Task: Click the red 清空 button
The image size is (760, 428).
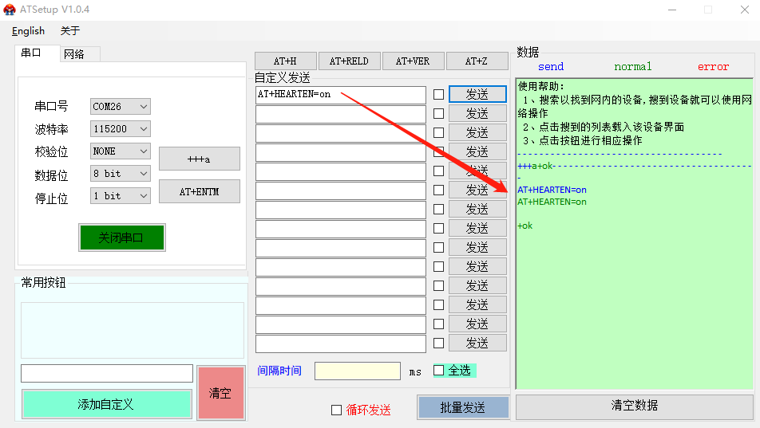Action: click(x=220, y=393)
